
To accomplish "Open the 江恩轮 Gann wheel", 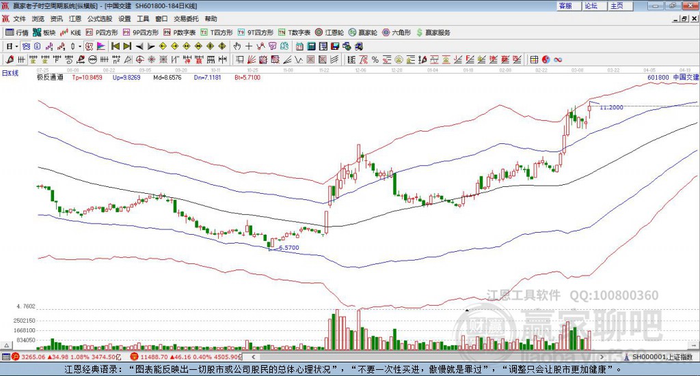I will [329, 33].
